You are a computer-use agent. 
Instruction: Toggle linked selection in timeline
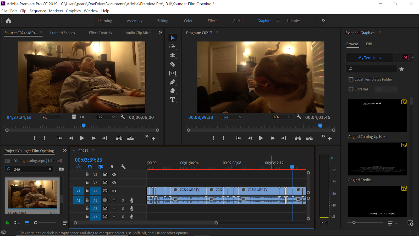[x=101, y=167]
